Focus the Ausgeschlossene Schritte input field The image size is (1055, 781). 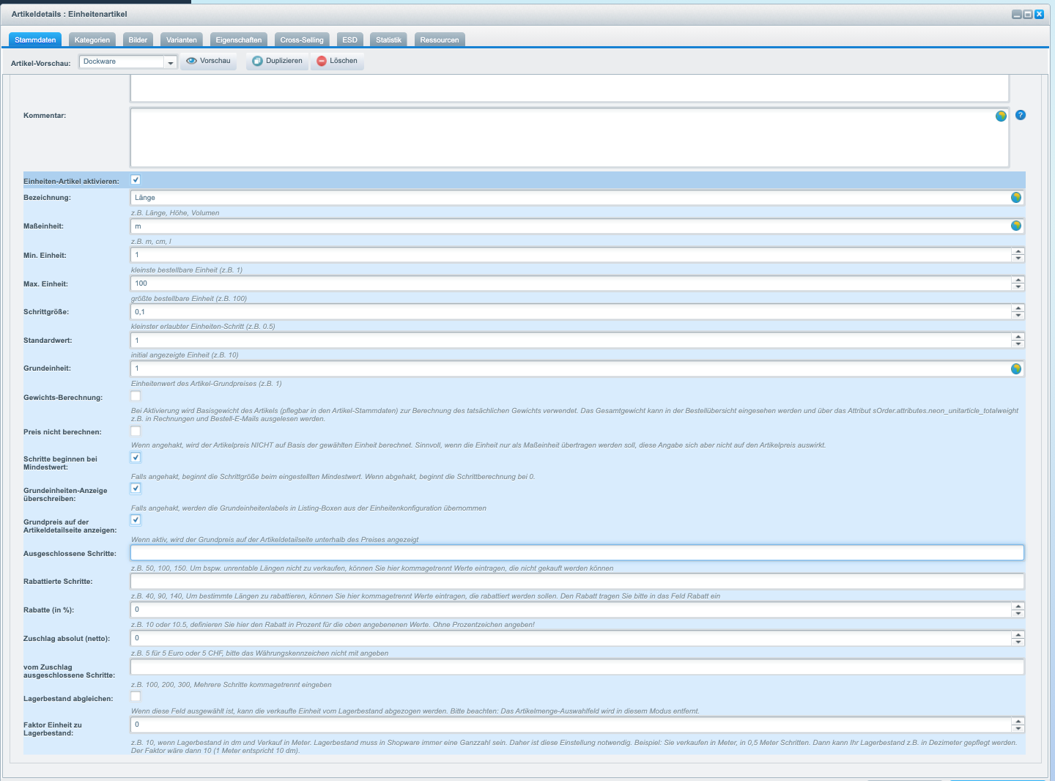[577, 553]
